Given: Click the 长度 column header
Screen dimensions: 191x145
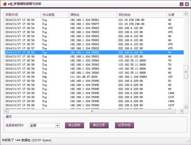Looking at the screenshot, I should coord(175,15).
